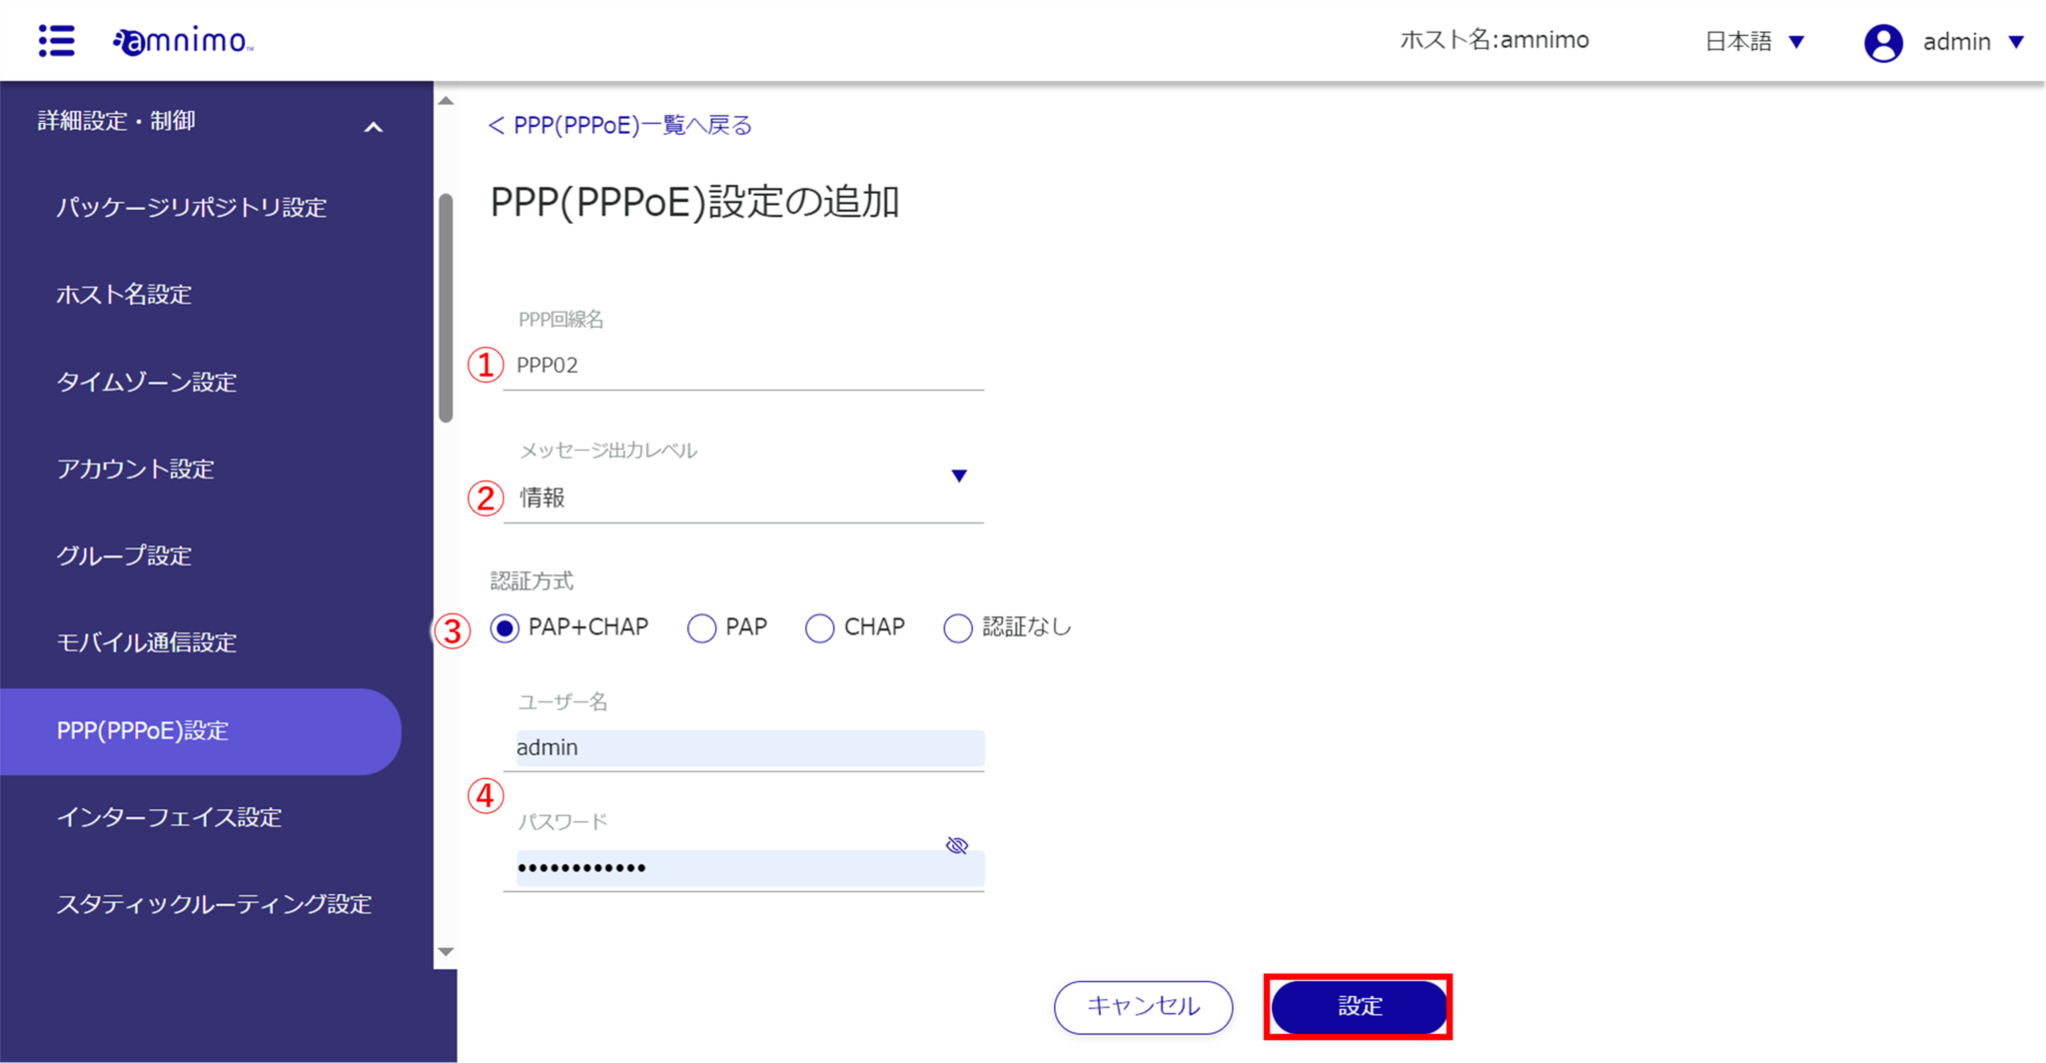Image resolution: width=2046 pixels, height=1063 pixels.
Task: Click the 設定 submit button
Action: [1358, 1007]
